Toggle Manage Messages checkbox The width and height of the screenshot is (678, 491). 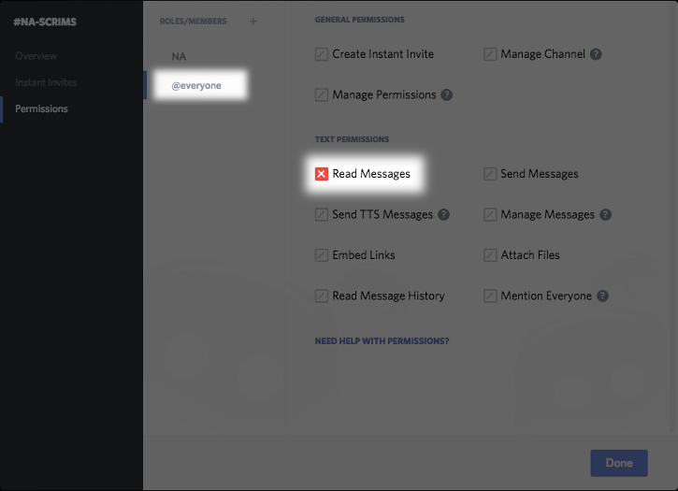click(490, 214)
